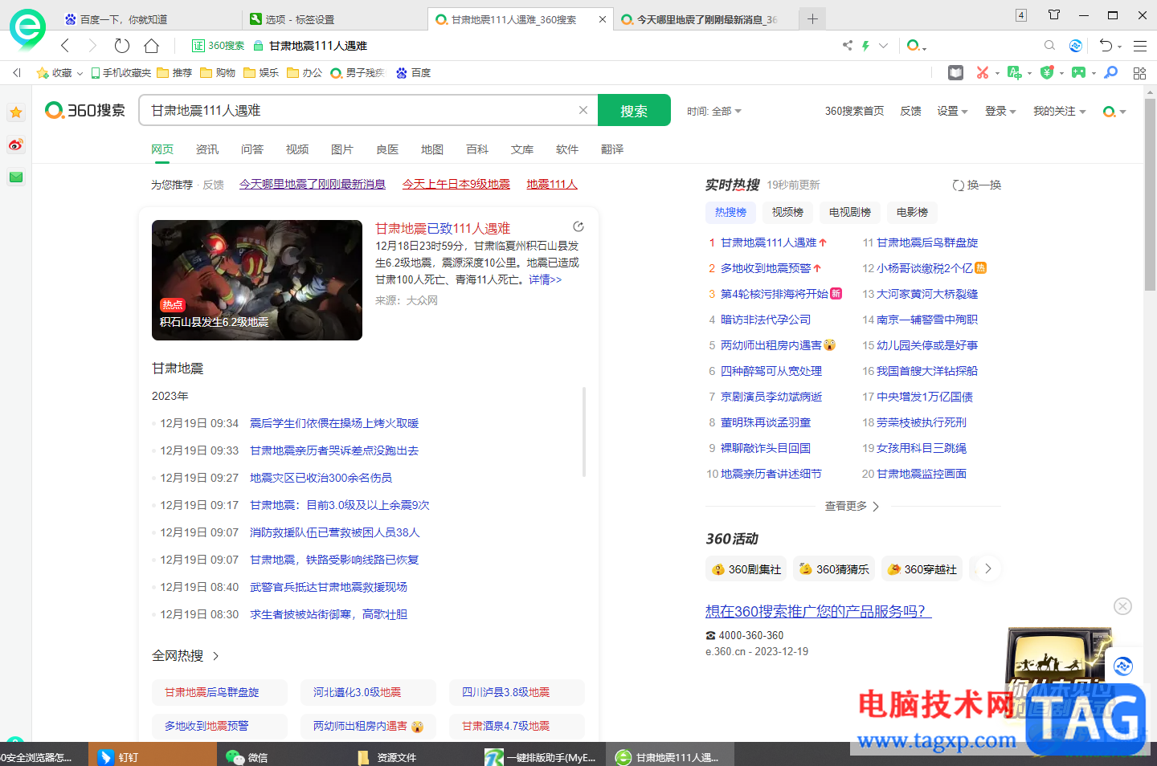Open the screenshot scissors tool
Screen dimensions: 1157x766
click(x=983, y=72)
